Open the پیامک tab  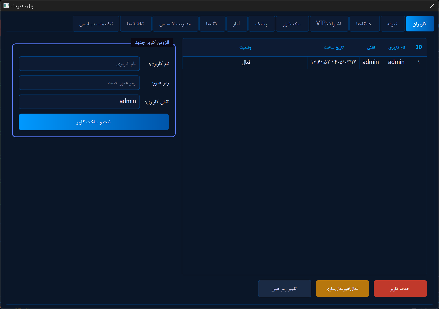point(262,24)
